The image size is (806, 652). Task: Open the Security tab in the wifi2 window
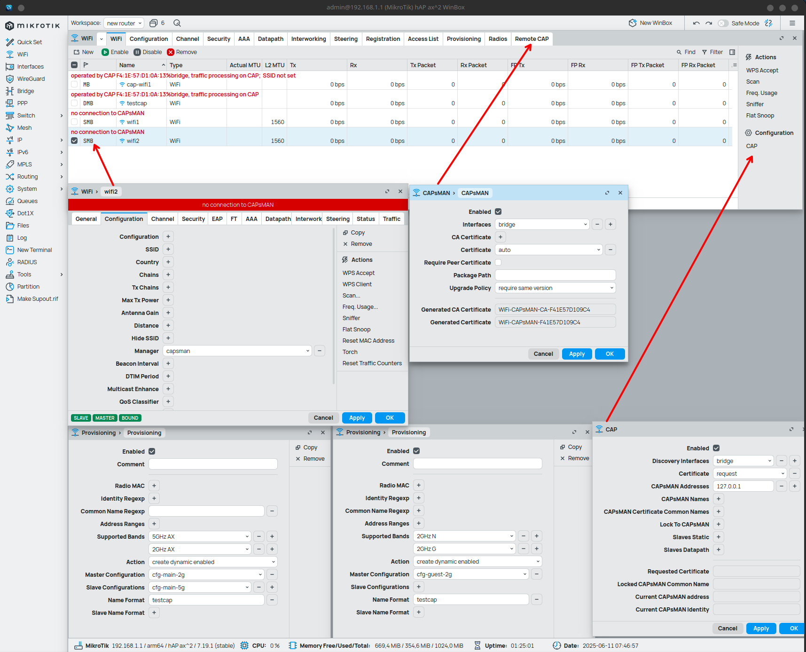193,219
